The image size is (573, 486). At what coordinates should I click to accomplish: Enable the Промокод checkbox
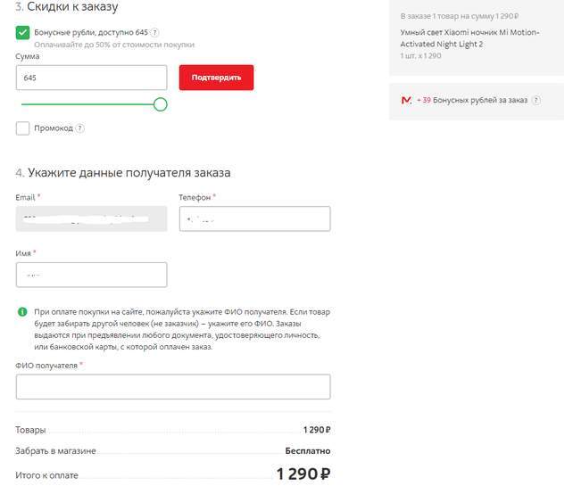tap(22, 128)
